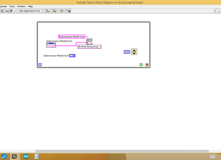Click the Clean Up Diagram icon
The height and width of the screenshot is (160, 221).
69,11
